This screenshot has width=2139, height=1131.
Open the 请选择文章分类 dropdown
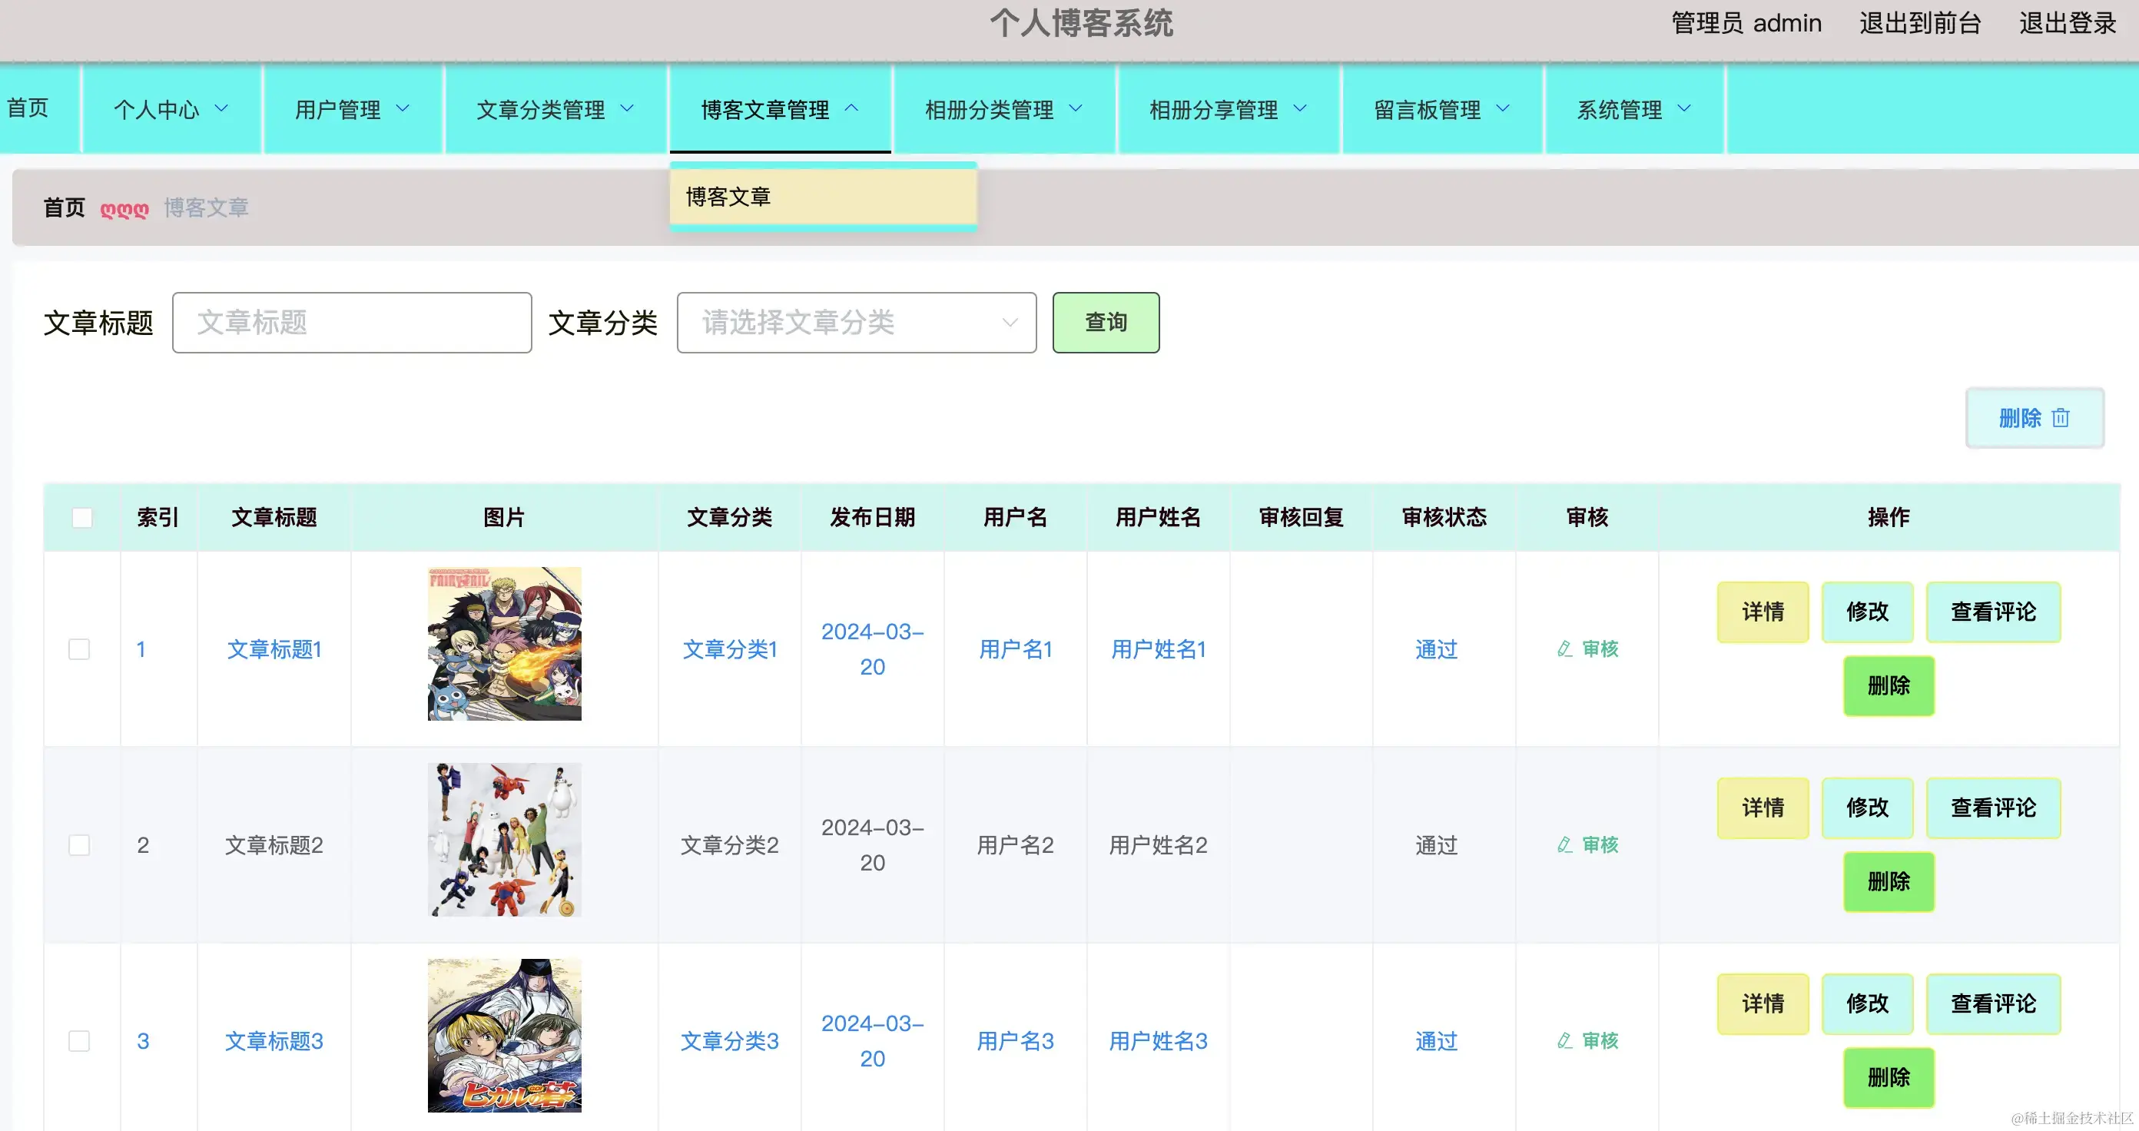tap(855, 323)
